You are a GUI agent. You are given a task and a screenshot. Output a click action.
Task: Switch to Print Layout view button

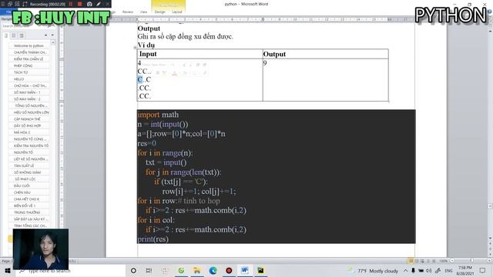pos(411,261)
